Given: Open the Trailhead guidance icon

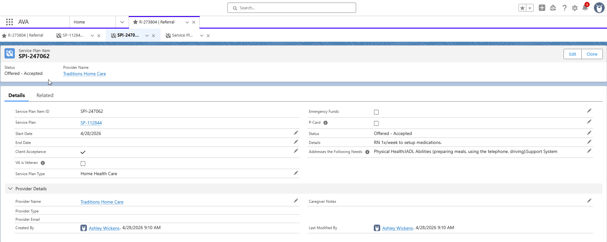Looking at the screenshot, I should click(553, 8).
